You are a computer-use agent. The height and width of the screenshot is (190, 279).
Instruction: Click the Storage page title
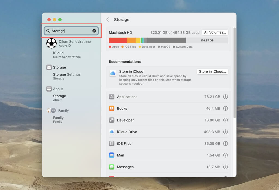point(122,20)
